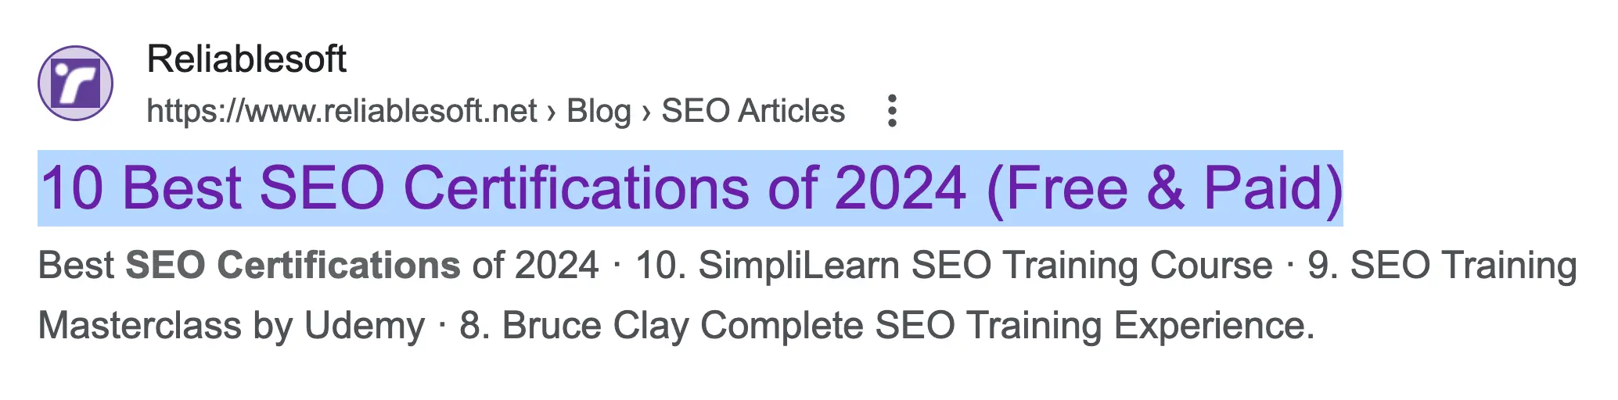Viewport: 1618px width, 400px height.
Task: Open the 10 Best SEO Certifications result
Action: click(x=689, y=188)
